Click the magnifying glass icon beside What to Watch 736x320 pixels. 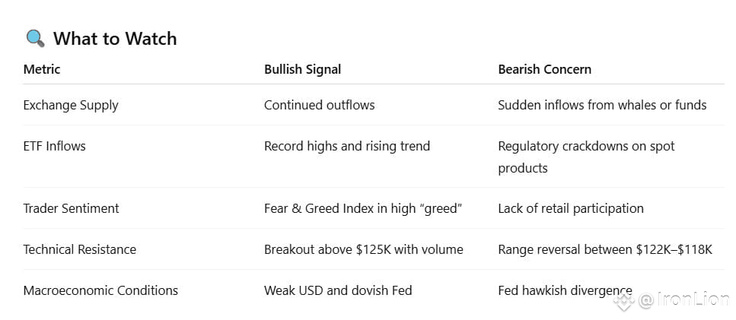click(35, 39)
